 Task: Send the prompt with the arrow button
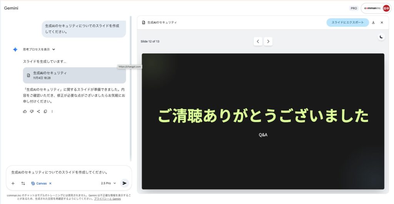coord(124,183)
